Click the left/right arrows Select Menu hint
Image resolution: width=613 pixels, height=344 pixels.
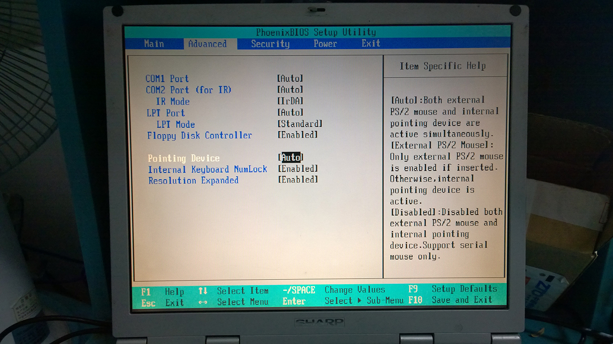point(233,302)
